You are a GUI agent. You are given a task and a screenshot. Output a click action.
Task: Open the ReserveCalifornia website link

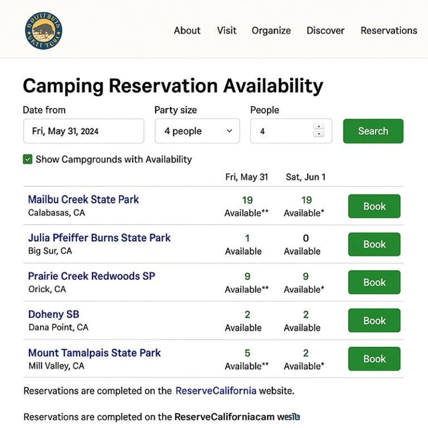[216, 391]
